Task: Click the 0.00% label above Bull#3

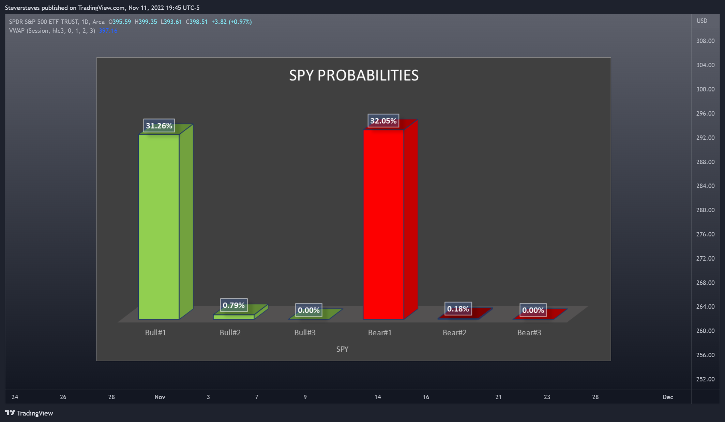Action: [x=309, y=310]
